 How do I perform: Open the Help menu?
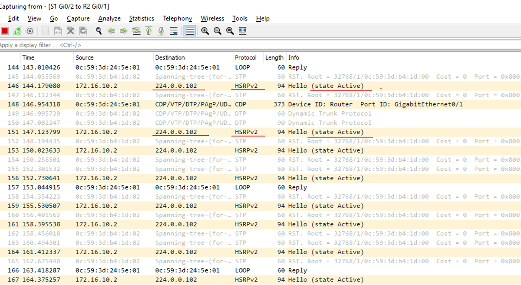coord(263,18)
